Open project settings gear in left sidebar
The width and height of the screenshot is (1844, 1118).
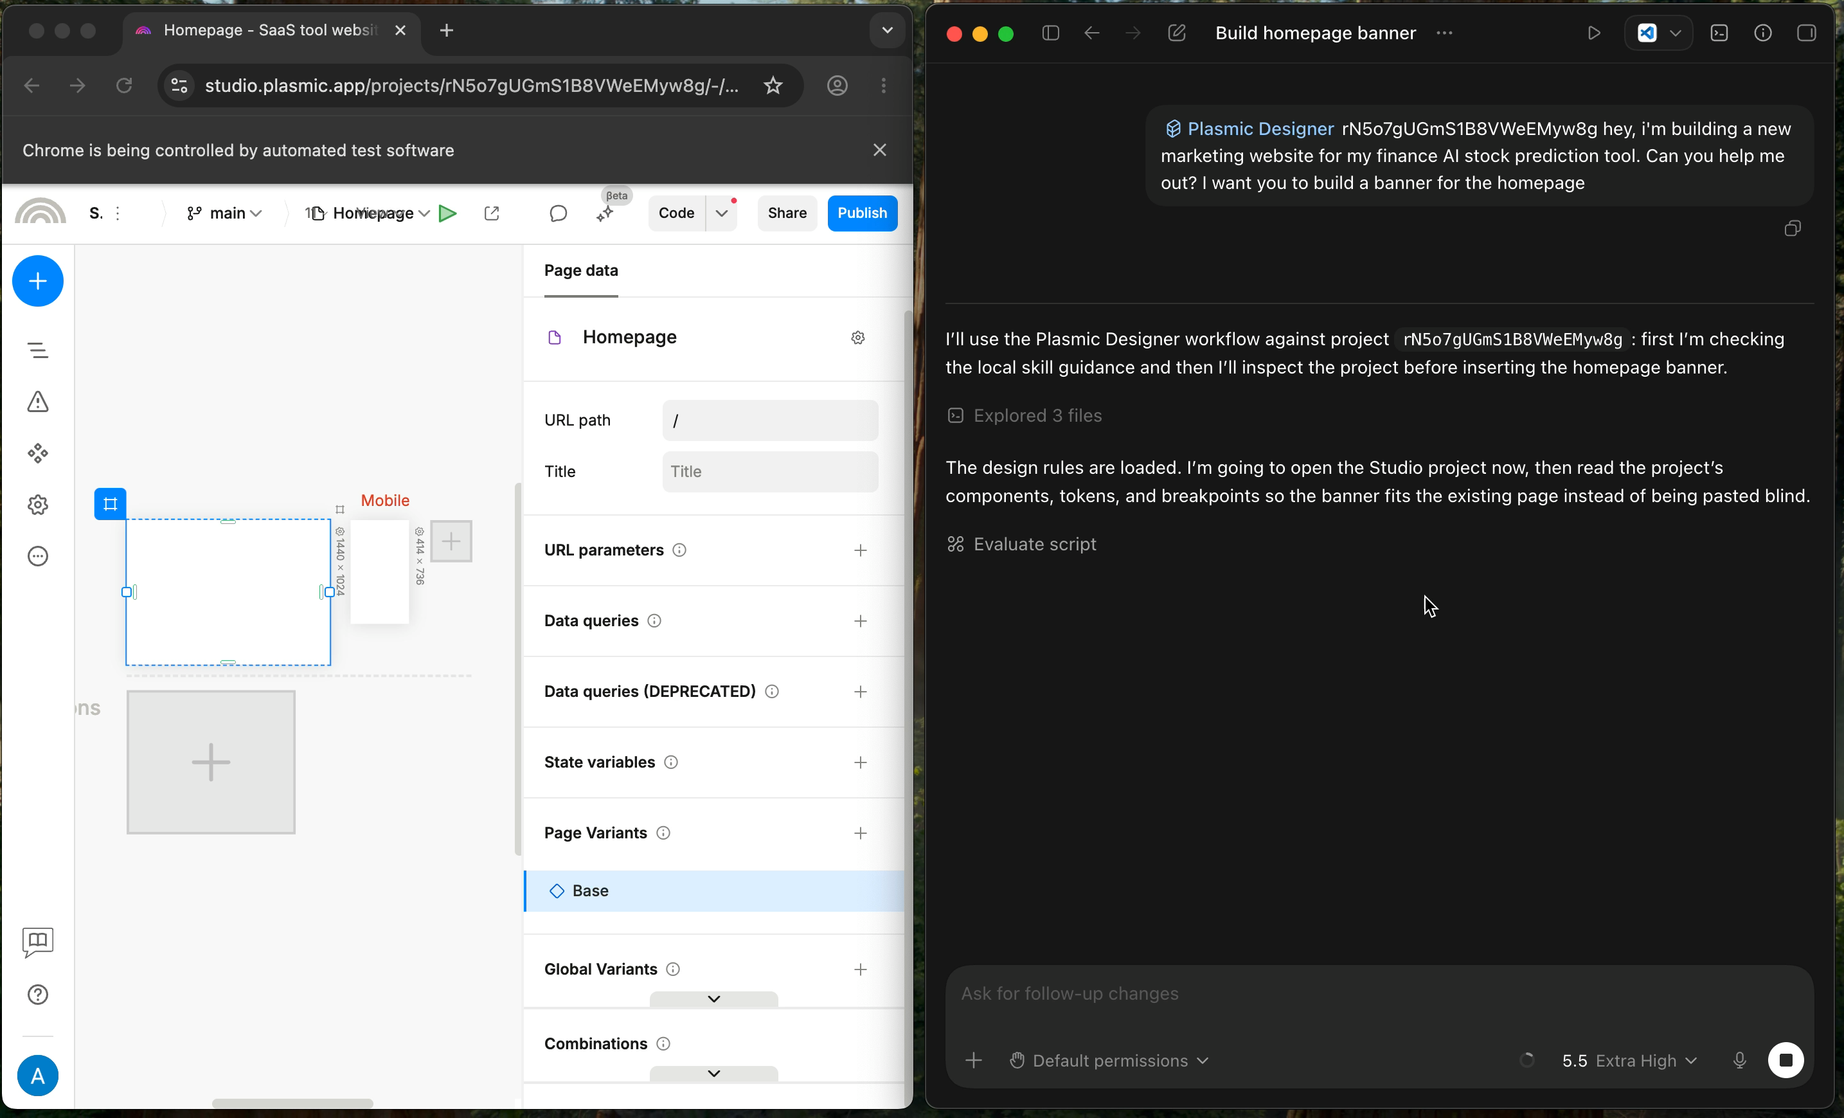coord(37,505)
